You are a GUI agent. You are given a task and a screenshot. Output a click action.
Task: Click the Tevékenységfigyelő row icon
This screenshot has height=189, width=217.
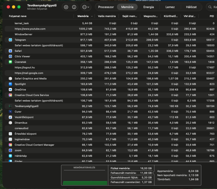coord(10,106)
